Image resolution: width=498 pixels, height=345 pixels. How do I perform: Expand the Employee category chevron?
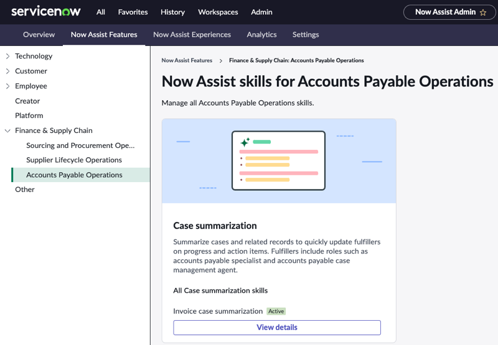tap(7, 86)
